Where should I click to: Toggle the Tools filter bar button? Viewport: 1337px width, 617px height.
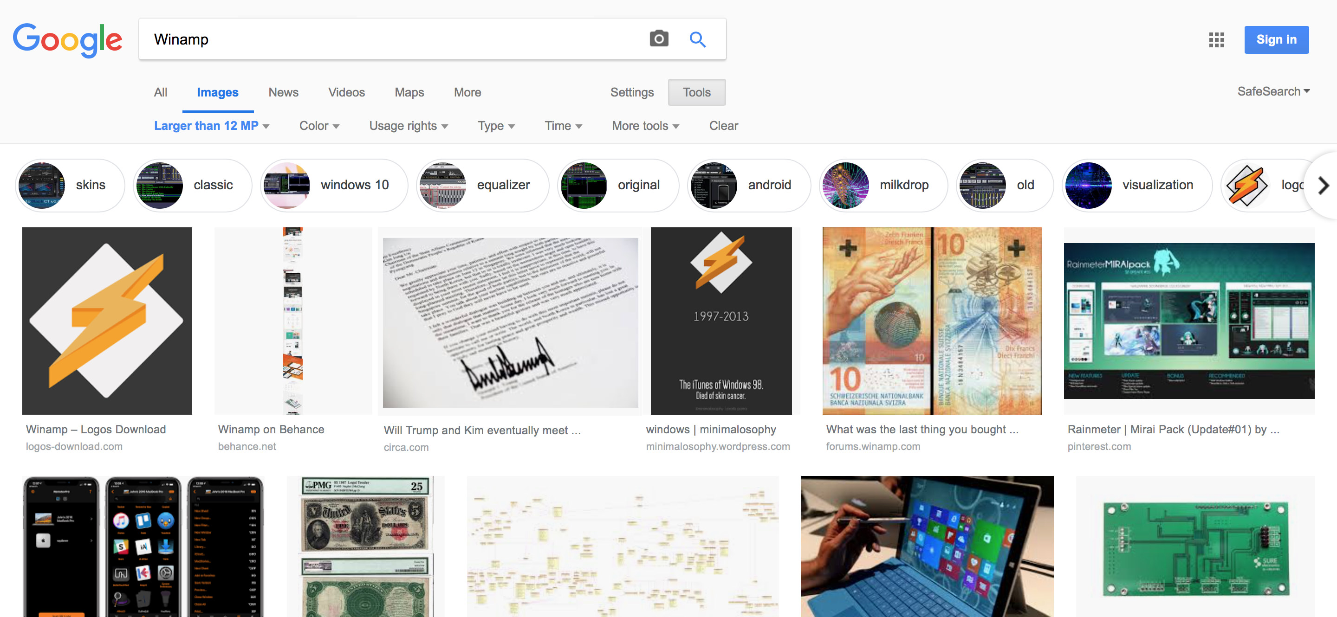(696, 92)
